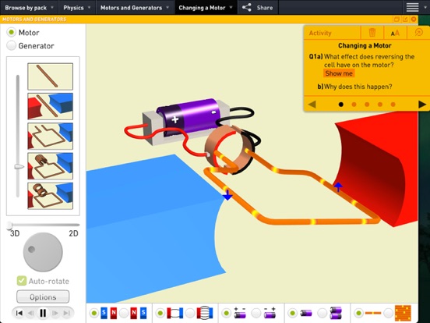This screenshot has width=430, height=323.
Task: Select the loop with split-ring commutator thumbnail
Action: [x=50, y=196]
